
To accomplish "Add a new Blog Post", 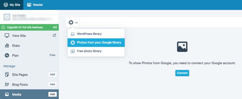I will [53, 84].
